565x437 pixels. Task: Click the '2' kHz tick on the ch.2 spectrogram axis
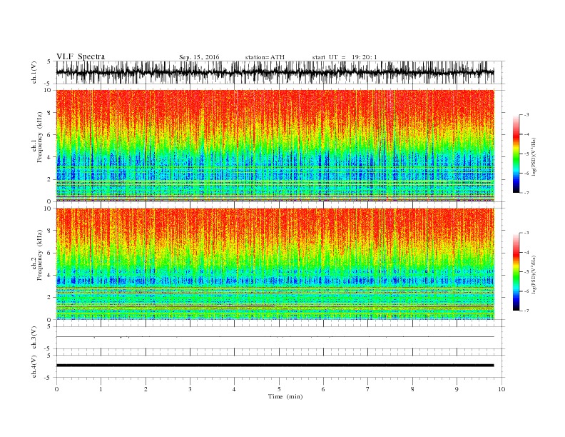(x=50, y=297)
